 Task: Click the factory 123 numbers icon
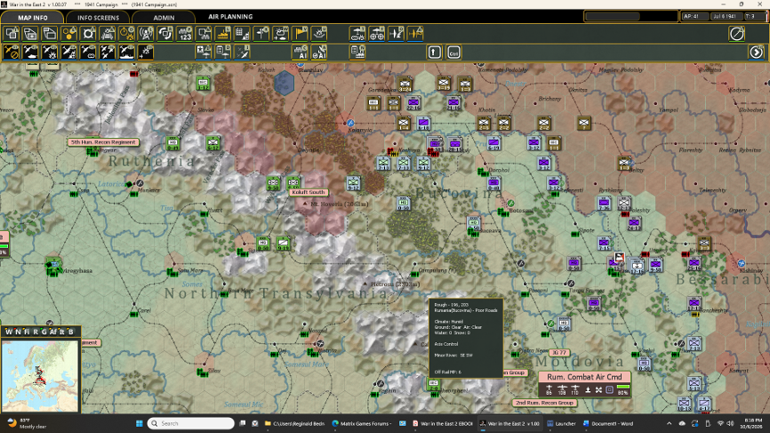pos(184,34)
